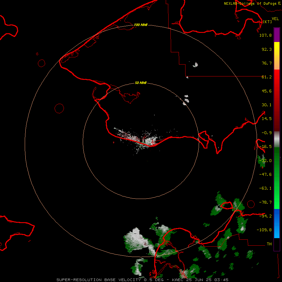Click the 50 NMI range ring label
The width and height of the screenshot is (282, 282).
click(x=141, y=83)
